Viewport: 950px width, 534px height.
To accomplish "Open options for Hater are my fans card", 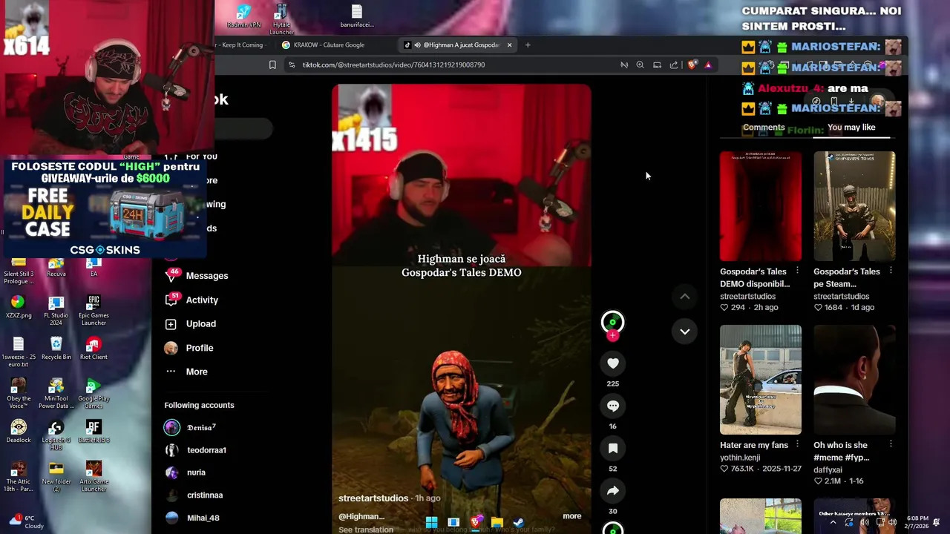I will pyautogui.click(x=797, y=444).
